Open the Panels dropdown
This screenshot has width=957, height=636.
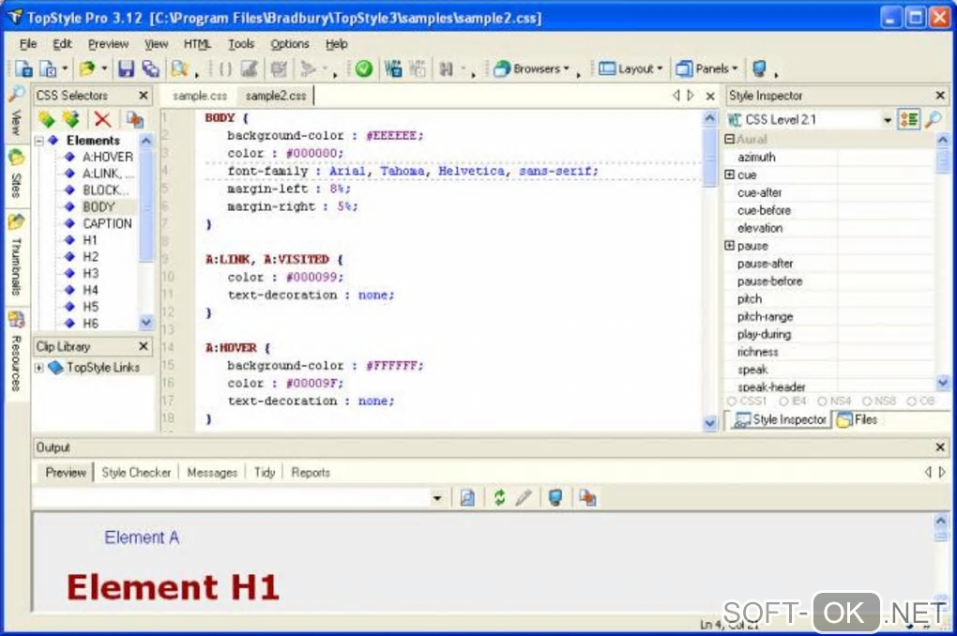(x=706, y=69)
